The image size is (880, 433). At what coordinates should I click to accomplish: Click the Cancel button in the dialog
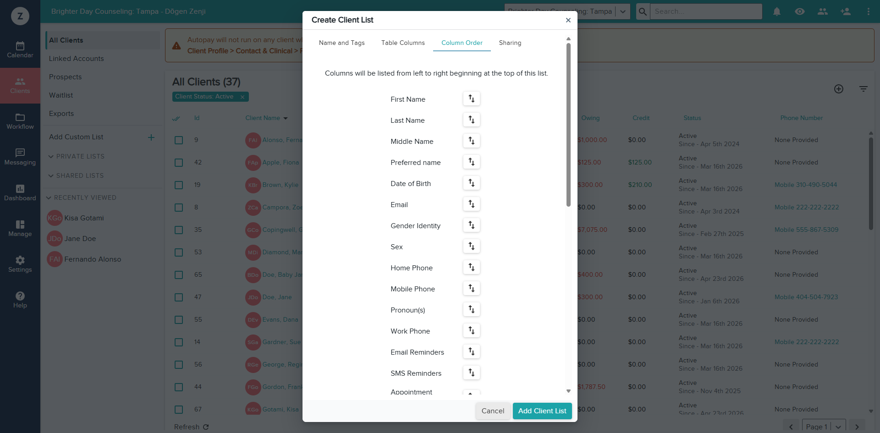point(493,411)
